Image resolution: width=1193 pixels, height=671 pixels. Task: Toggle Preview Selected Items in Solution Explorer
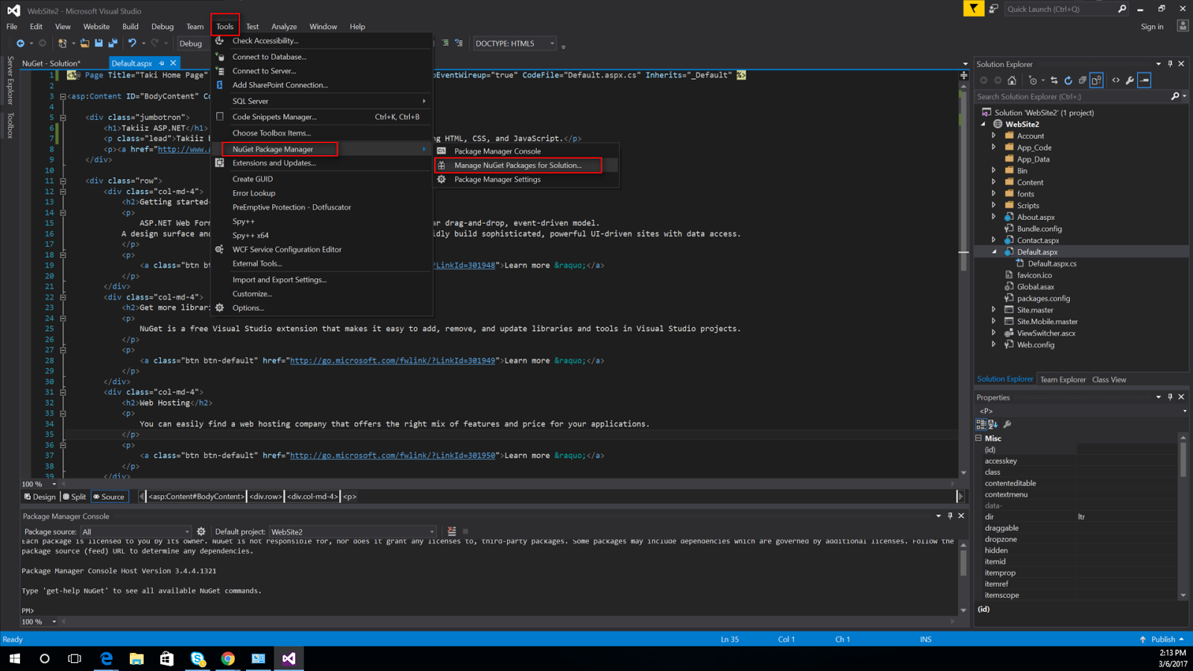click(x=1145, y=81)
